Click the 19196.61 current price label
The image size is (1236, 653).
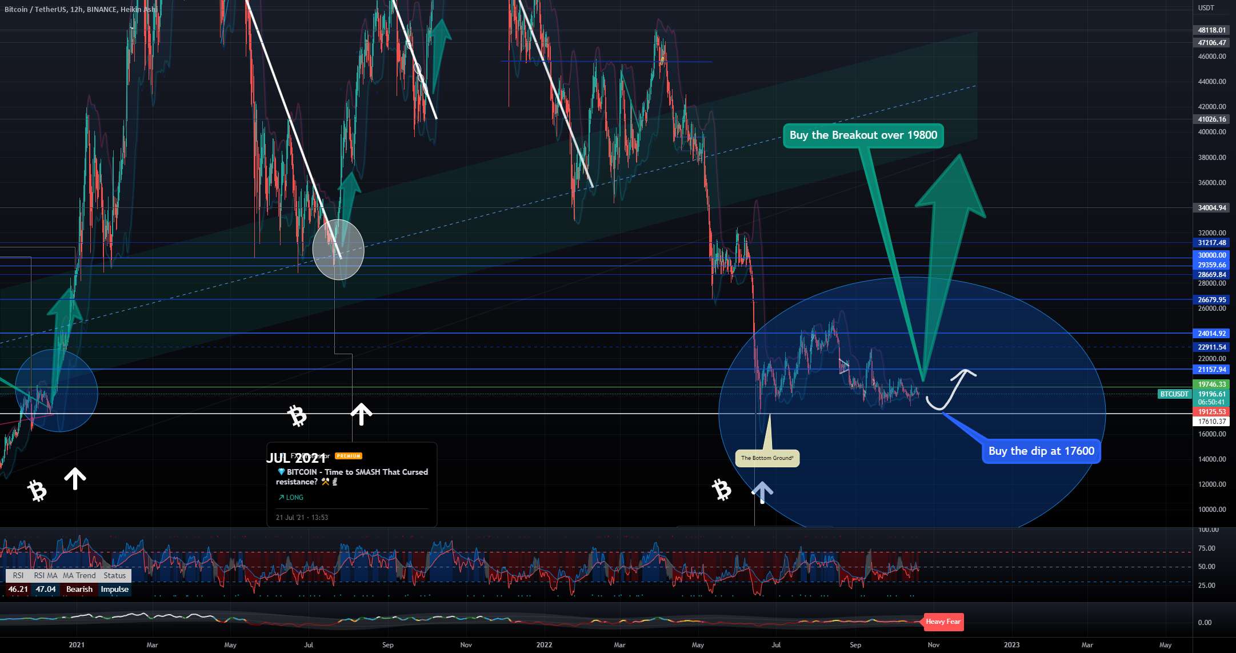[1211, 394]
